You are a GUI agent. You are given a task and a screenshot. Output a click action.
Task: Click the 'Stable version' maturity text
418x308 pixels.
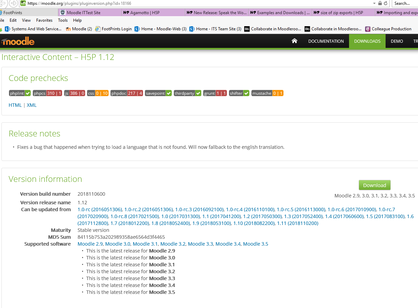[x=93, y=230]
